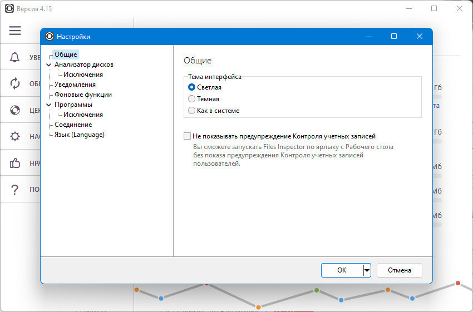Click the notifications bell icon
Screen dimensions: 473x312
(x=15, y=57)
